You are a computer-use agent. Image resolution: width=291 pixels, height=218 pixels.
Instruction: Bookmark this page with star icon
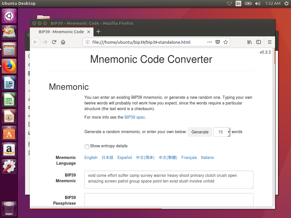(x=226, y=42)
